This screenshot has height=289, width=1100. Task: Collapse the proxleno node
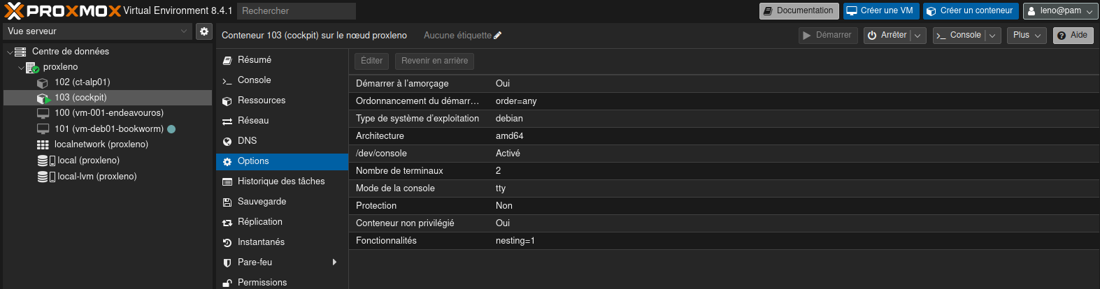click(x=21, y=68)
